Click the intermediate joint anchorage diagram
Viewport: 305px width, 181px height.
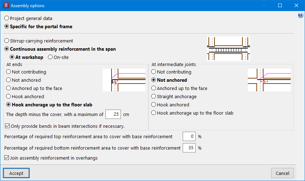tap(269, 80)
